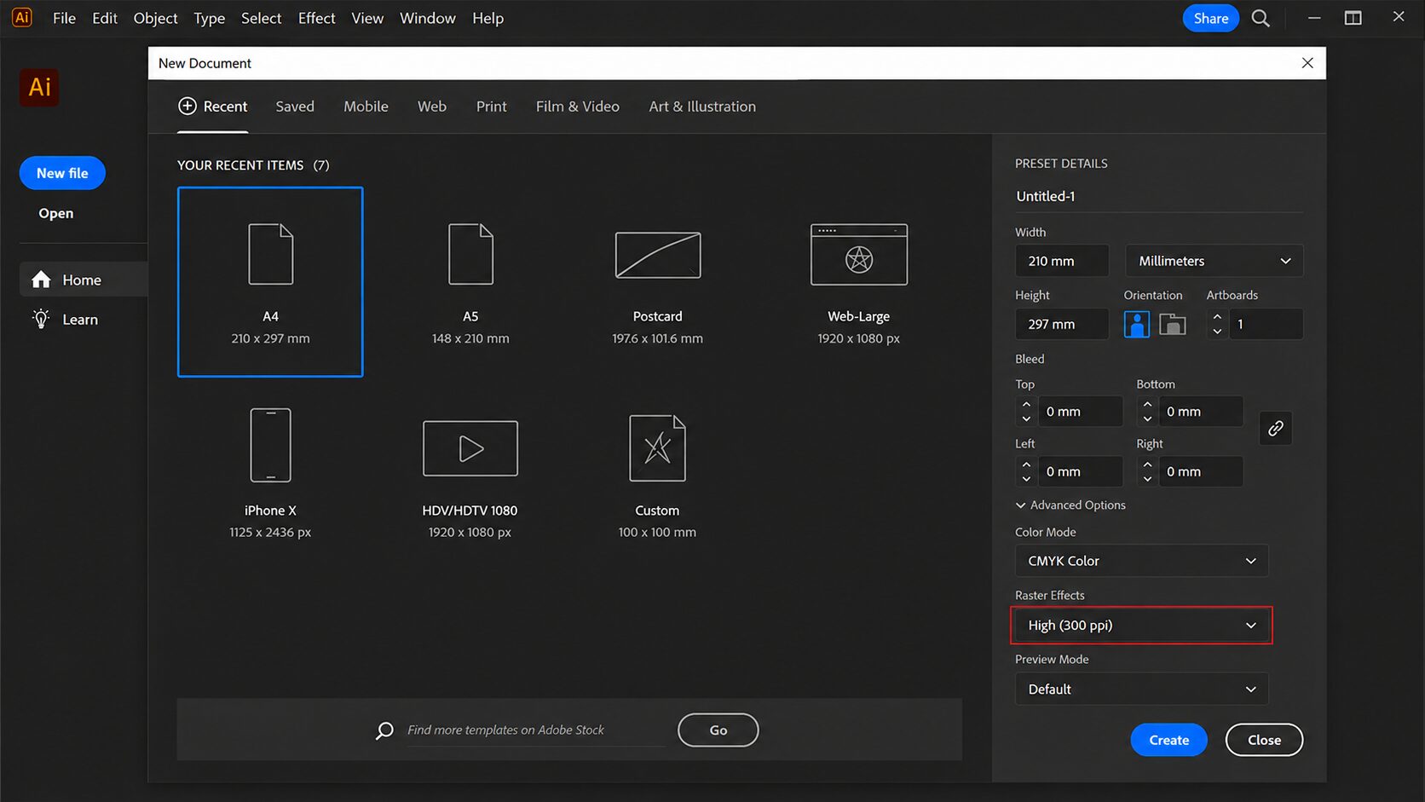Click the Top bleed 0 mm field
This screenshot has width=1425, height=802.
[1080, 412]
